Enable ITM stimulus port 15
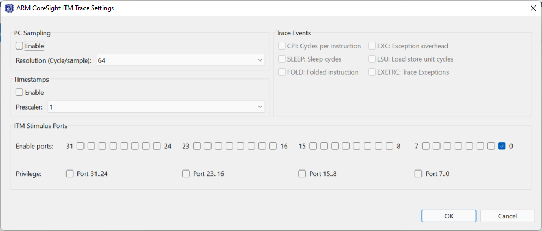The height and width of the screenshot is (231, 542). tap(312, 146)
